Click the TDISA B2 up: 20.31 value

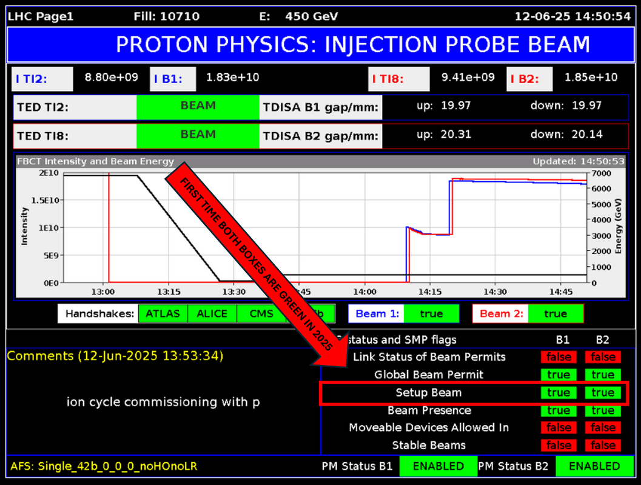[x=444, y=134]
